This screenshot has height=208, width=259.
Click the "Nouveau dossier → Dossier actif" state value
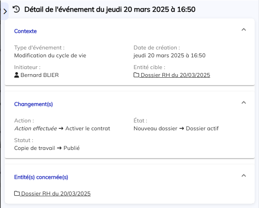176,128
